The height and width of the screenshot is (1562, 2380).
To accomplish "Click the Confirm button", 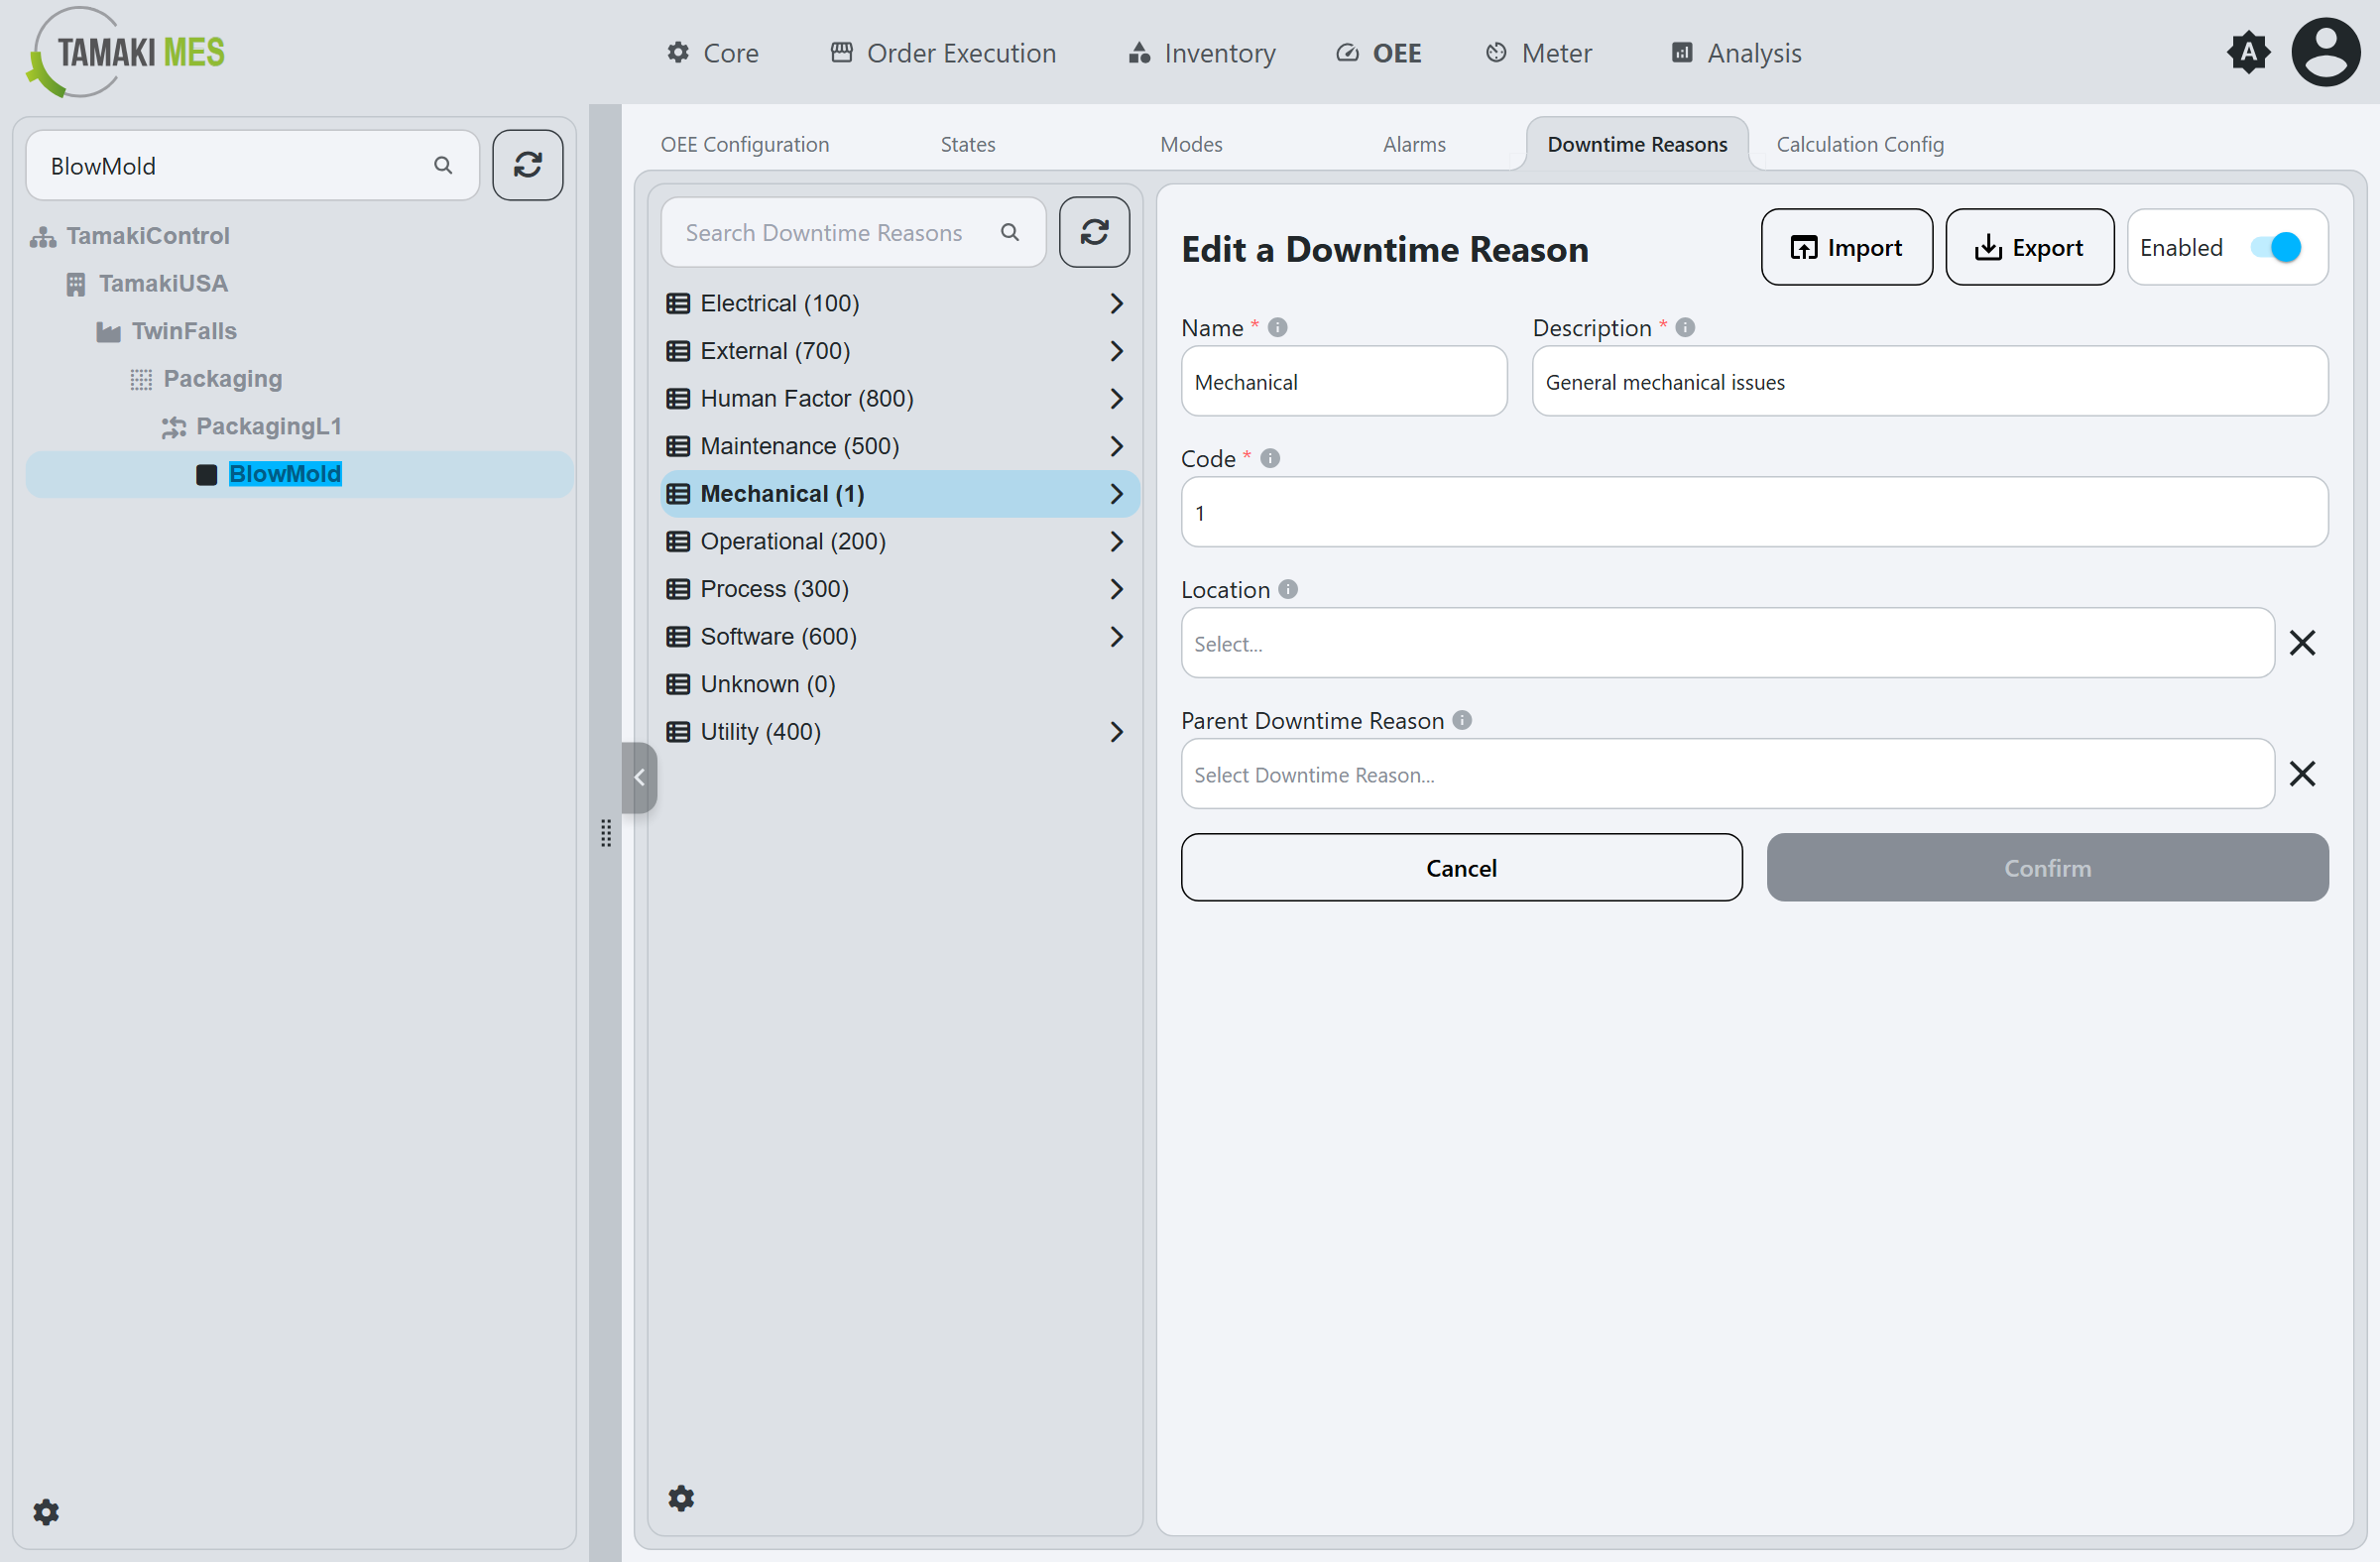I will [2047, 867].
